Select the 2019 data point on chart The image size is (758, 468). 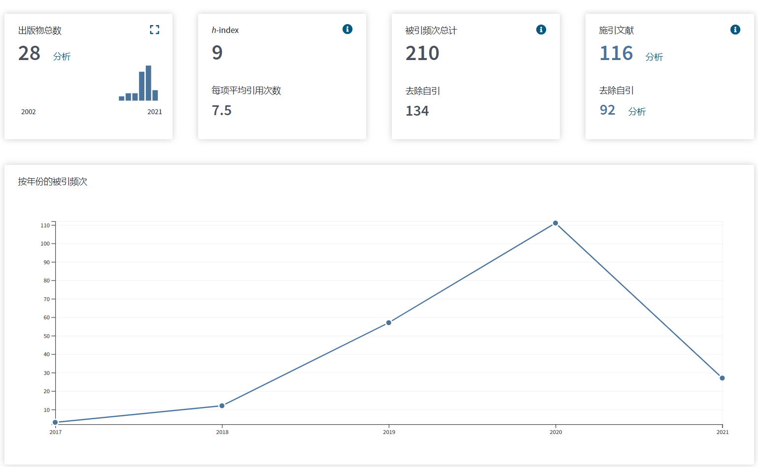pos(389,323)
